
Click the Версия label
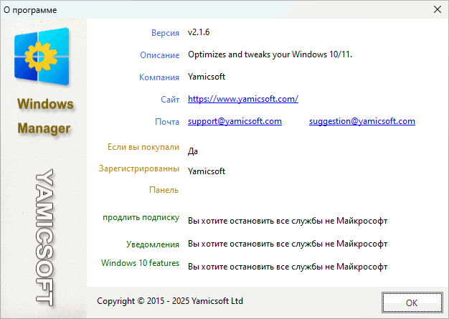pyautogui.click(x=165, y=33)
